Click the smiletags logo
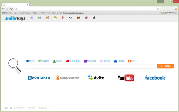Viewport: 179px width, 112px height. pyautogui.click(x=15, y=18)
